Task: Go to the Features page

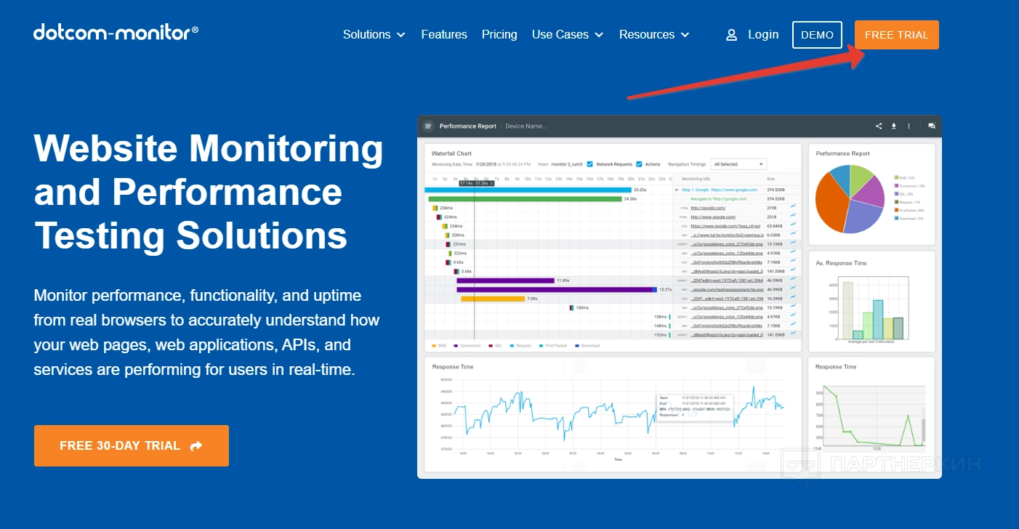Action: (x=444, y=34)
